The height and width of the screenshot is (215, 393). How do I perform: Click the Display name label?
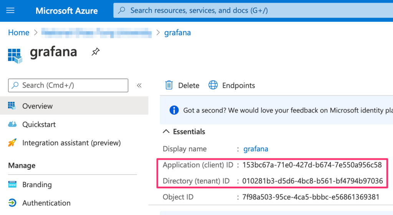pyautogui.click(x=185, y=149)
